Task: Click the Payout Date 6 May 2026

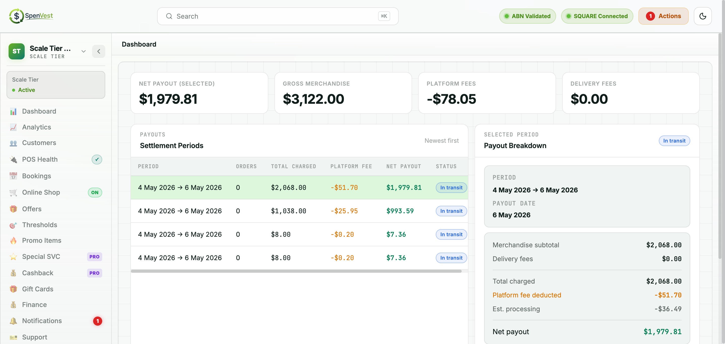Action: click(x=511, y=215)
